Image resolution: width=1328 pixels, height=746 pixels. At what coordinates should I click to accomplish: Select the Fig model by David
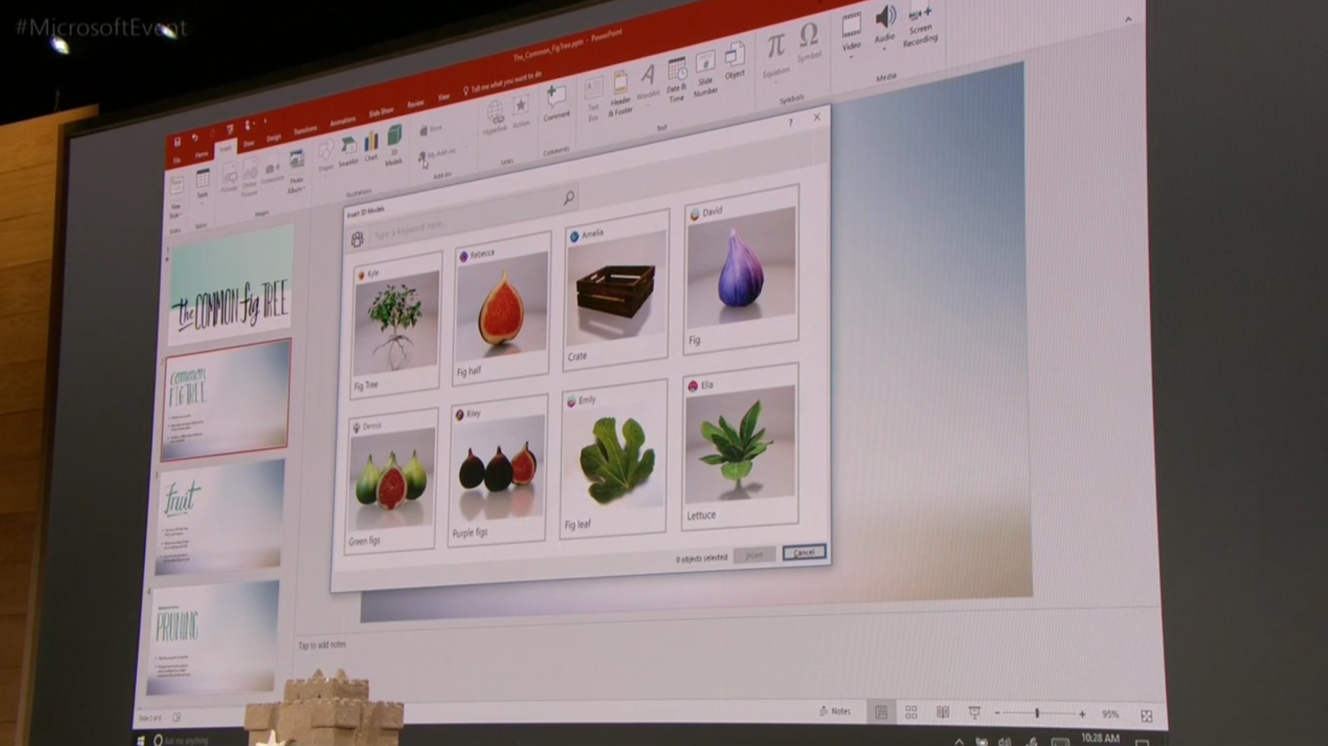[741, 271]
